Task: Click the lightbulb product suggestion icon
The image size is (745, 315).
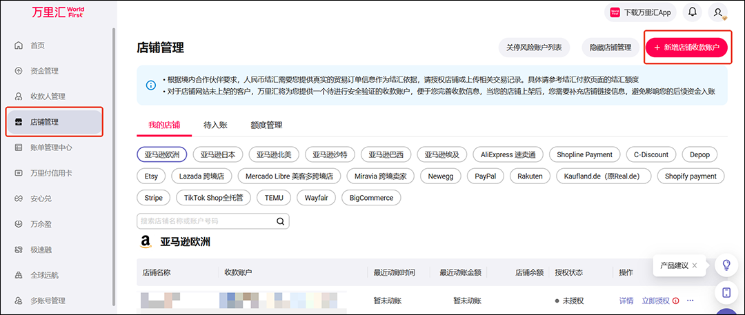Action: [726, 265]
